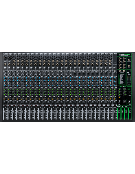Click the channel 3 XLR input connector
This screenshot has width=135, height=174.
pos(14,58)
